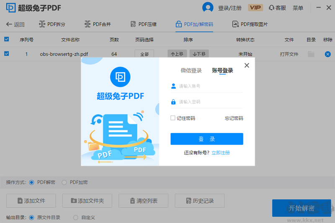Click the user avatar icon
Viewport: 335px width, 223px height.
coord(208,8)
